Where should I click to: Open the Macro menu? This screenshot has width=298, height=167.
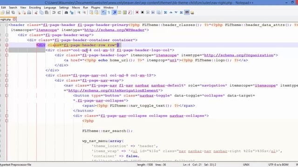(x=76, y=7)
